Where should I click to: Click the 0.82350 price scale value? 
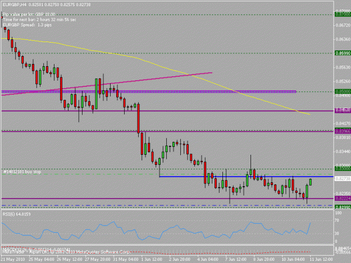(x=343, y=193)
